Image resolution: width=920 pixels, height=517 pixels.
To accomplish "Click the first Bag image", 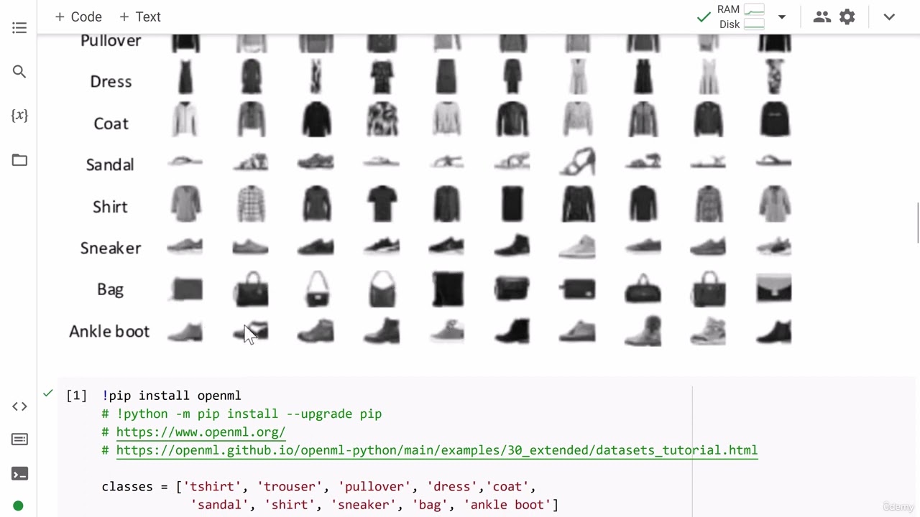I will (x=185, y=289).
